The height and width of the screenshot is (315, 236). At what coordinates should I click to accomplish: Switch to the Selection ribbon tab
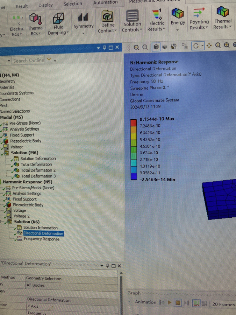point(73,3)
